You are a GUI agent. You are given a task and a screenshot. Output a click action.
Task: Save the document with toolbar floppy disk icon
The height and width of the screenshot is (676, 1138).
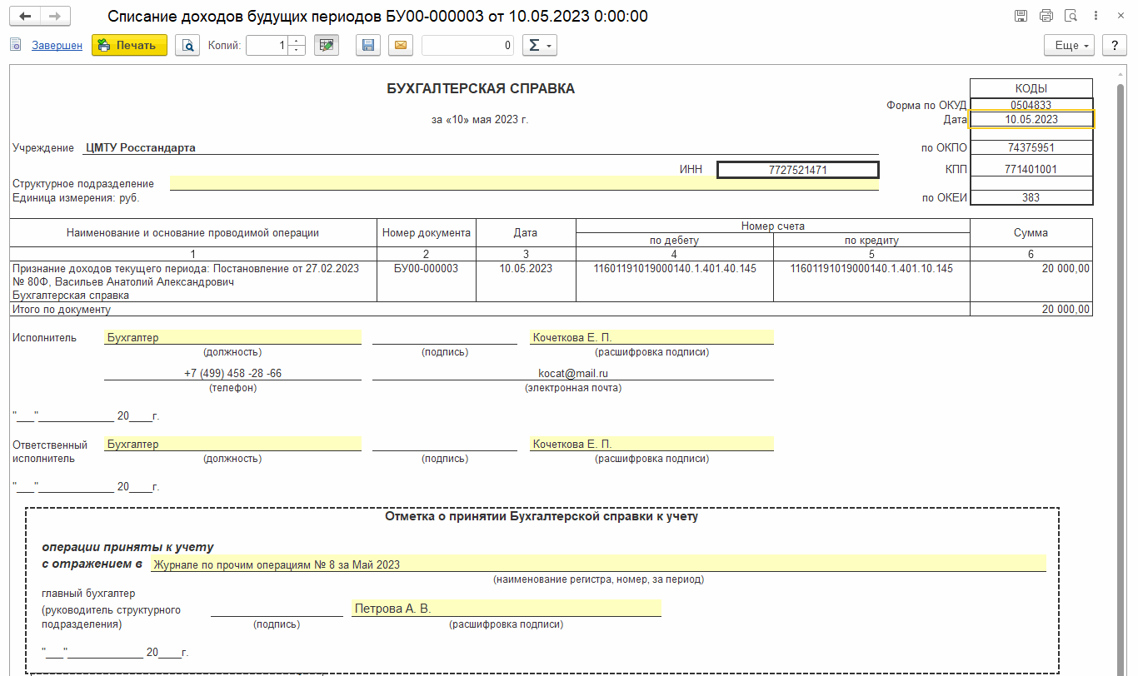368,45
